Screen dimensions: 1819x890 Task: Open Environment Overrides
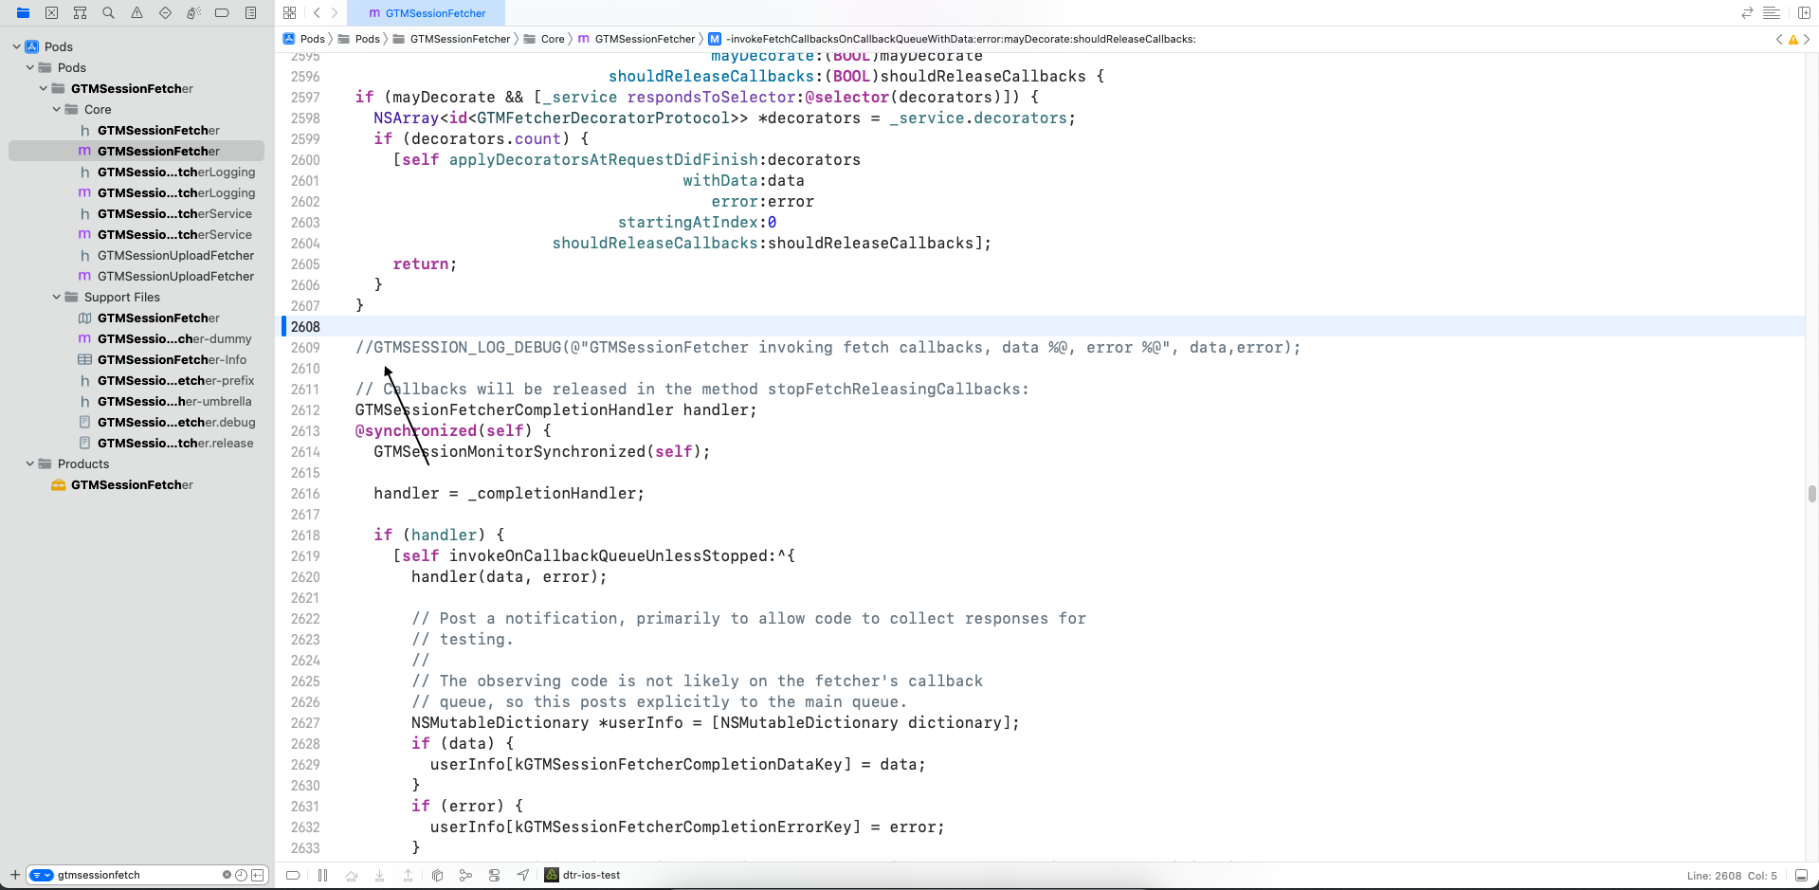pyautogui.click(x=494, y=875)
